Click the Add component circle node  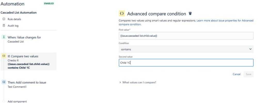pos(4,101)
